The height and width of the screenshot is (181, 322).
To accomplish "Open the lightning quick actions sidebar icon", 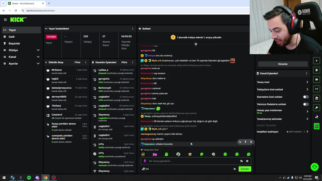I will [x=316, y=61].
